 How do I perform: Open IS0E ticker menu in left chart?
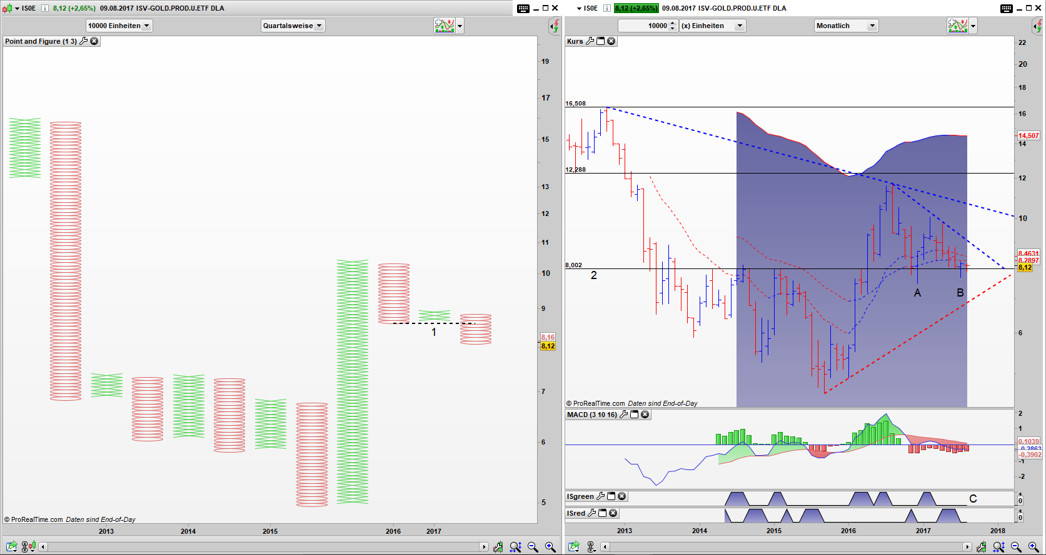click(17, 8)
